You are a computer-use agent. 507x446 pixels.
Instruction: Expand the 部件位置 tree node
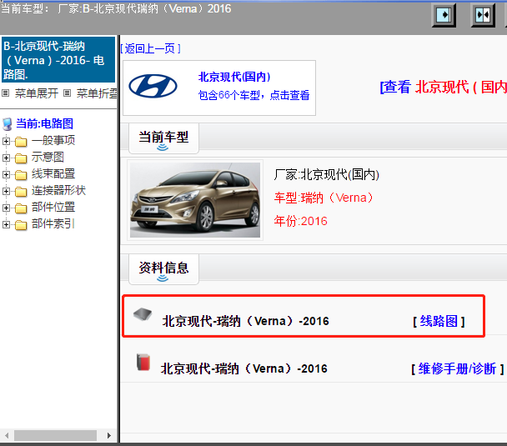[x=6, y=208]
